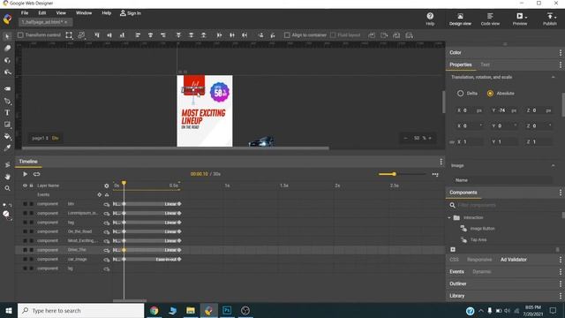Open Library panel options menu
The image size is (565, 318).
tap(561, 296)
